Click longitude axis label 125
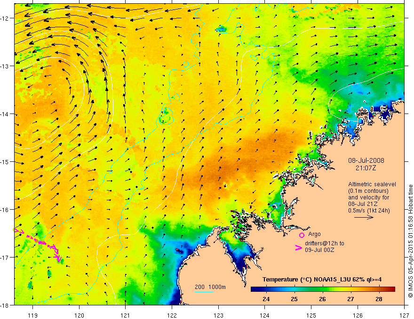The height and width of the screenshot is (319, 414). point(311,315)
